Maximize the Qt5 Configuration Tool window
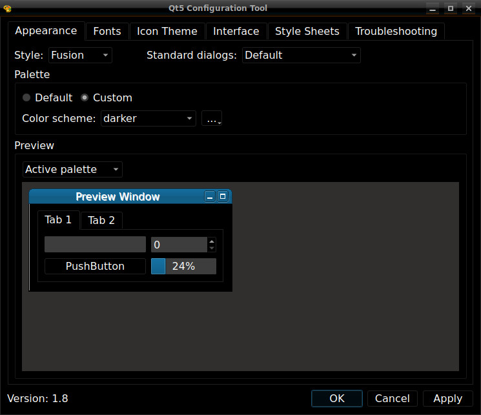The height and width of the screenshot is (415, 481). pos(450,8)
